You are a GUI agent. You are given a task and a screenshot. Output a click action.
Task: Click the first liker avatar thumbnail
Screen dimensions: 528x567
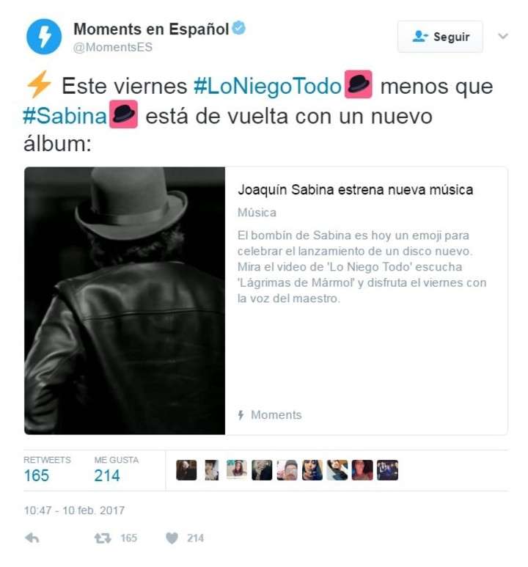[186, 470]
